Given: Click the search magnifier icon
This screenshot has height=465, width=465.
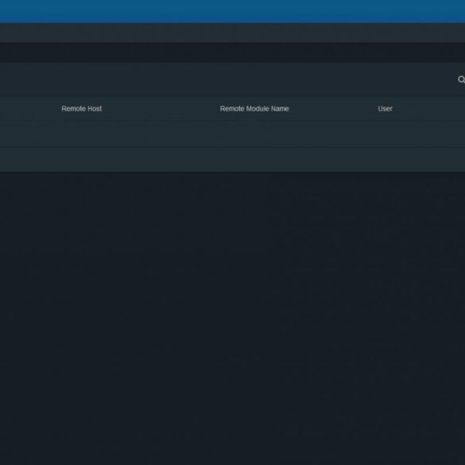Looking at the screenshot, I should (462, 79).
